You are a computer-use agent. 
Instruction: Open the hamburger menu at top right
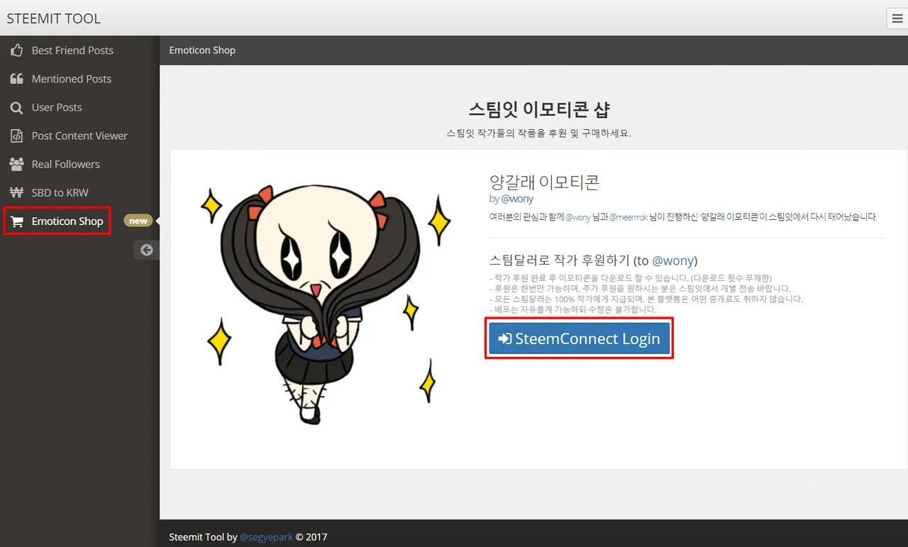click(897, 18)
